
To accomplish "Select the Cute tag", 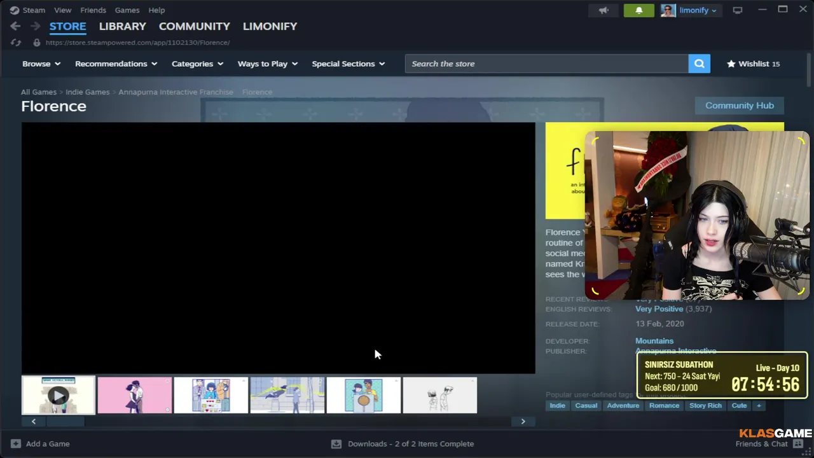I will [x=739, y=405].
